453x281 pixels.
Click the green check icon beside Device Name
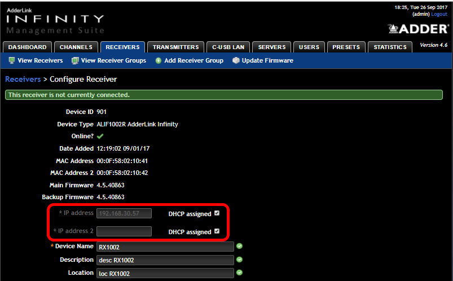239,246
